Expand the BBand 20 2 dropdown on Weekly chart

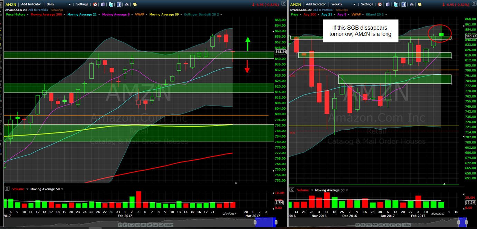(386, 14)
